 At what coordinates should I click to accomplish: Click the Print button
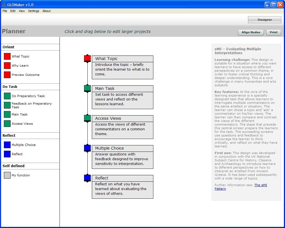273,32
